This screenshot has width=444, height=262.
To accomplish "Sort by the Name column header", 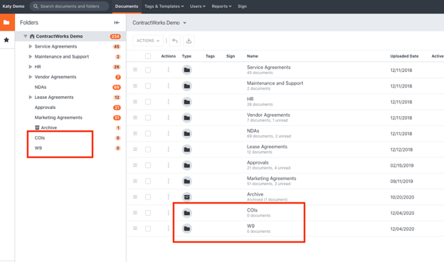I will [x=253, y=56].
